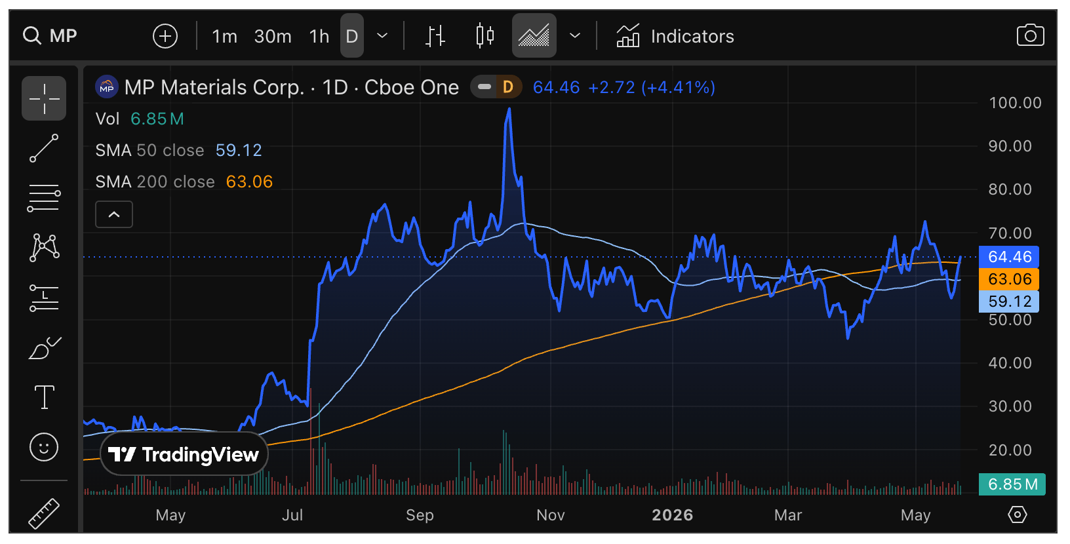
Task: Select the 30m timeframe
Action: click(x=273, y=36)
